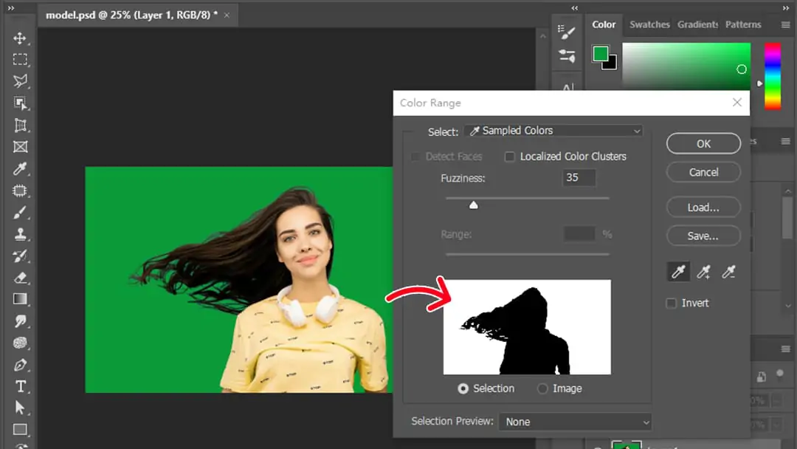Open the Select Sampled Colors dropdown
The image size is (797, 449).
(x=553, y=131)
